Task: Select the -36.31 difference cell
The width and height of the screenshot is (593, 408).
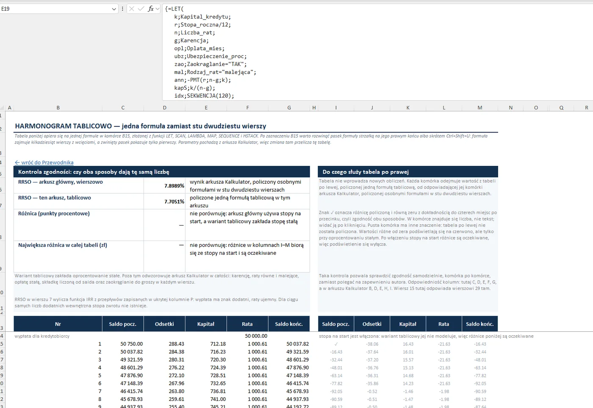Action: click(x=372, y=375)
